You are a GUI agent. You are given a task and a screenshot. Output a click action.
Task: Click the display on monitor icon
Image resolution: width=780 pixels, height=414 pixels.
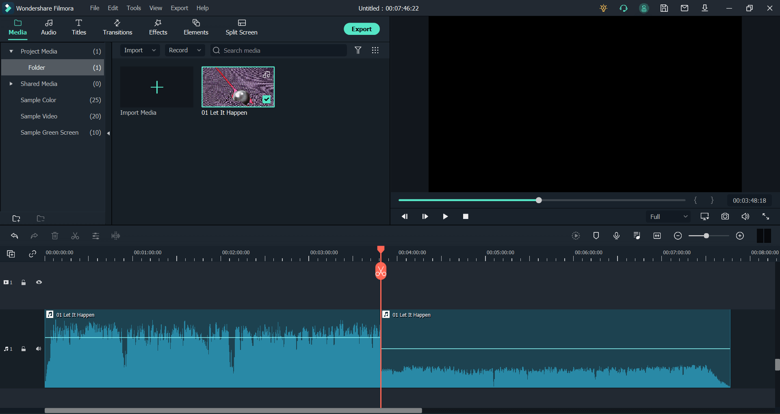pos(705,217)
